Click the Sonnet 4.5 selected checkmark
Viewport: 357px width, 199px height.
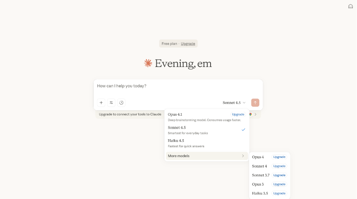tap(243, 130)
